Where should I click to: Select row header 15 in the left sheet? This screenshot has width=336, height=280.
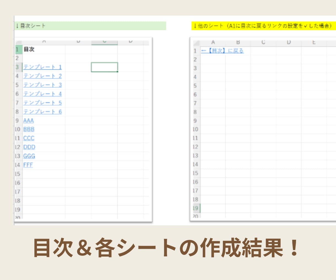tap(18, 174)
